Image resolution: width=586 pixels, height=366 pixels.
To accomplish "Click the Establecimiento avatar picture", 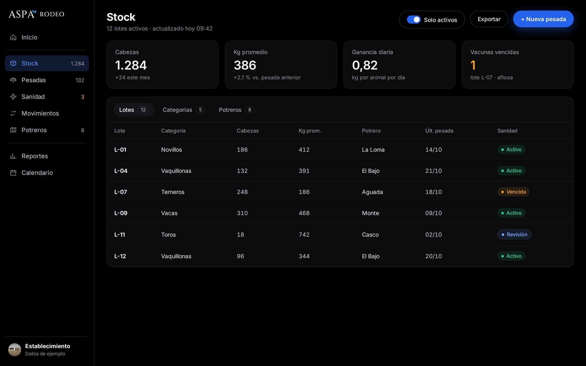I will 15,349.
